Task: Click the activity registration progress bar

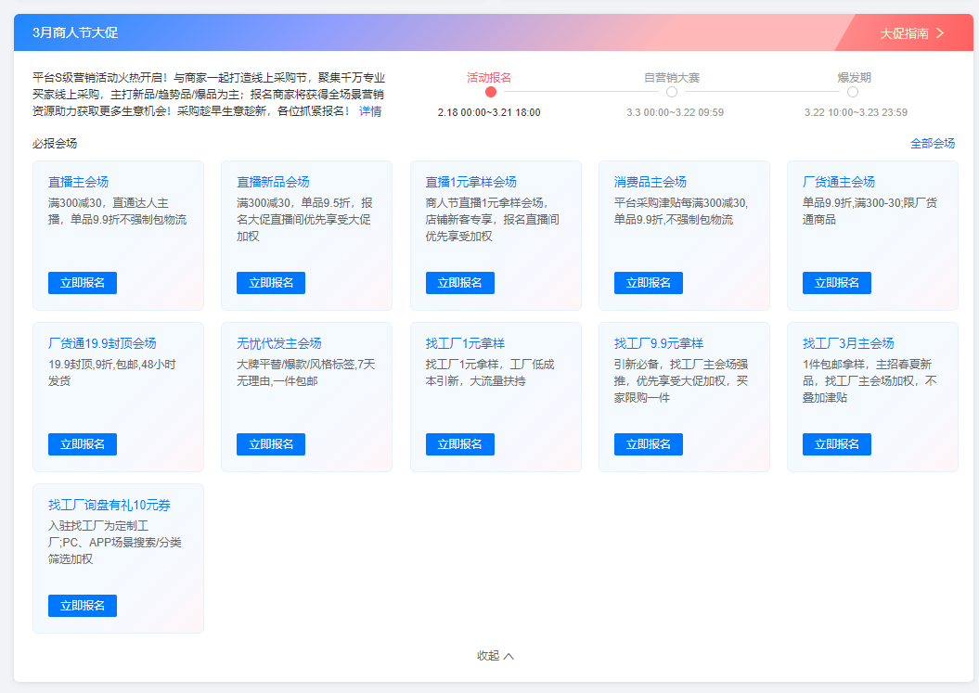Action: point(580,92)
